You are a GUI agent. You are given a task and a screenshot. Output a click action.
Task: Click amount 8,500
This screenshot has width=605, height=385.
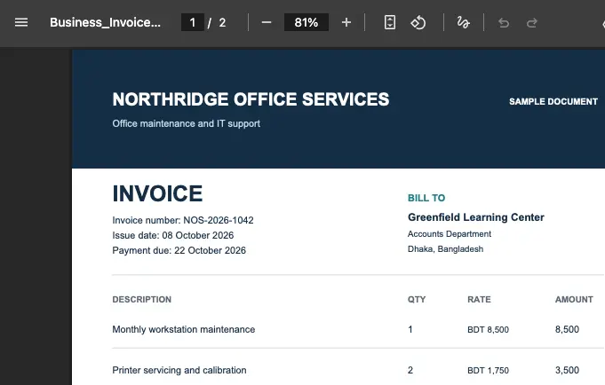click(567, 329)
